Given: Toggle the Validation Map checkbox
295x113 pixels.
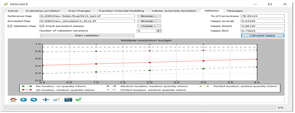Looking at the screenshot, I should point(10,26).
